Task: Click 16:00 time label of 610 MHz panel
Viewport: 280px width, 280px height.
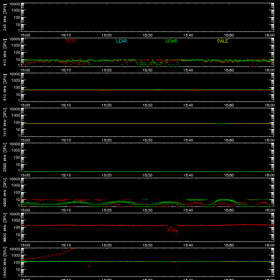Action: click(x=269, y=105)
